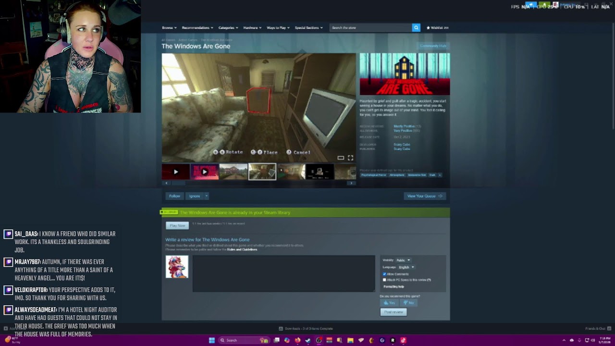
Task: Play the first trailer video thumbnail
Action: coord(176,172)
